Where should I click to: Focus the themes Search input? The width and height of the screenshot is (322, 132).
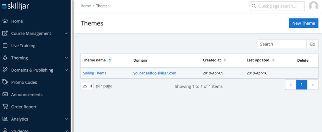point(282,44)
